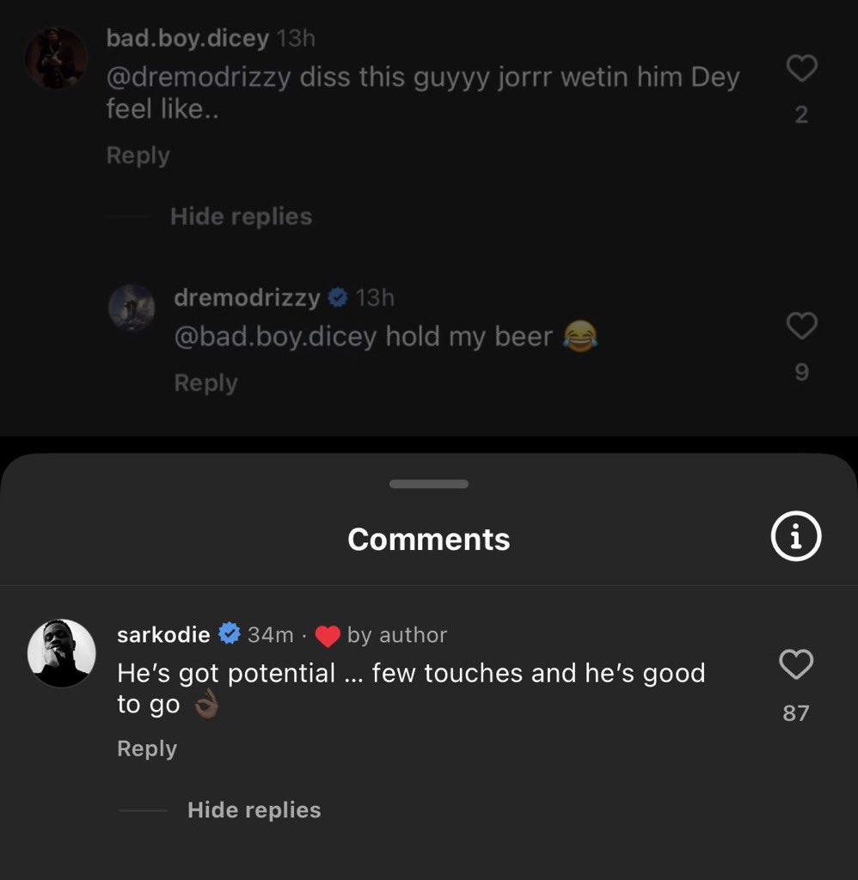
Task: Hide replies under sarkodie's comment
Action: [254, 810]
